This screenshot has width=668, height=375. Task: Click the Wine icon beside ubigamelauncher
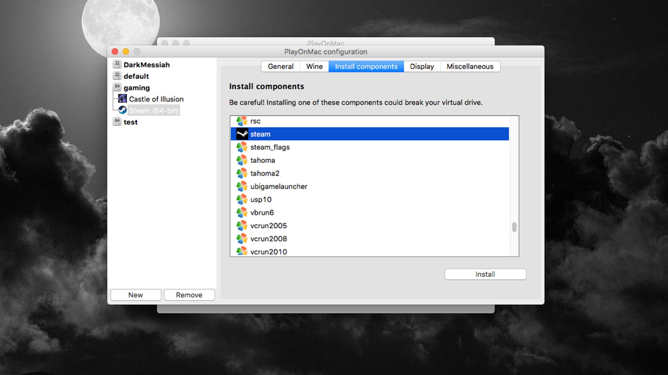click(241, 186)
